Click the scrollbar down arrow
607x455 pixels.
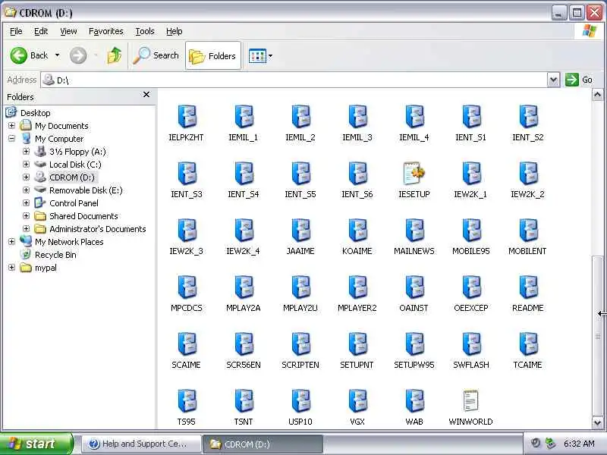point(597,422)
